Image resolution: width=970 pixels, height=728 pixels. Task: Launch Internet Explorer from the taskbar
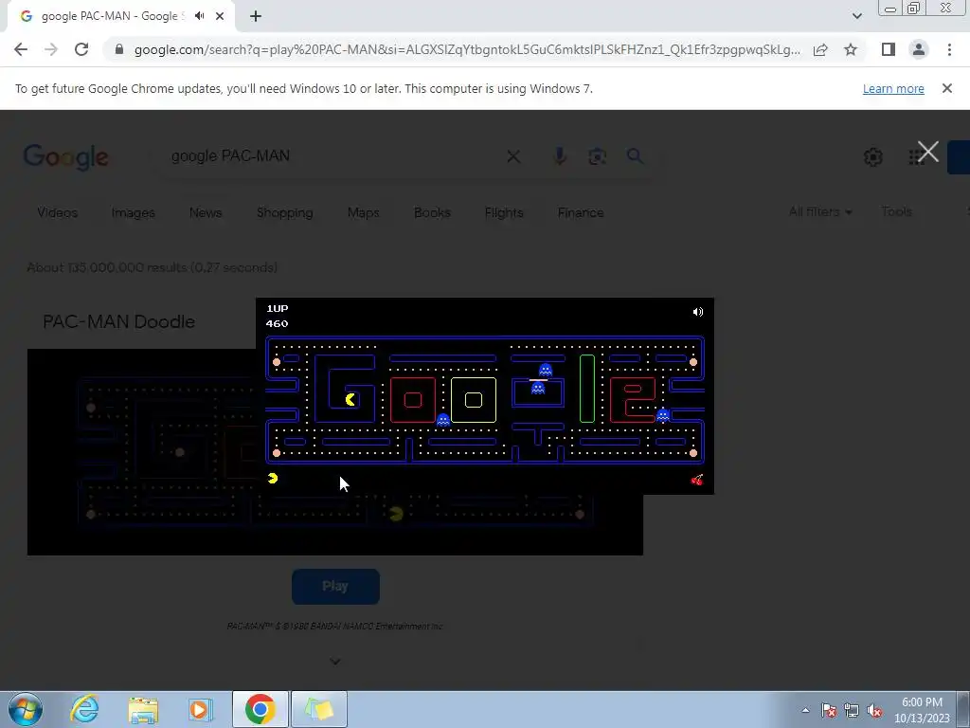pyautogui.click(x=84, y=709)
